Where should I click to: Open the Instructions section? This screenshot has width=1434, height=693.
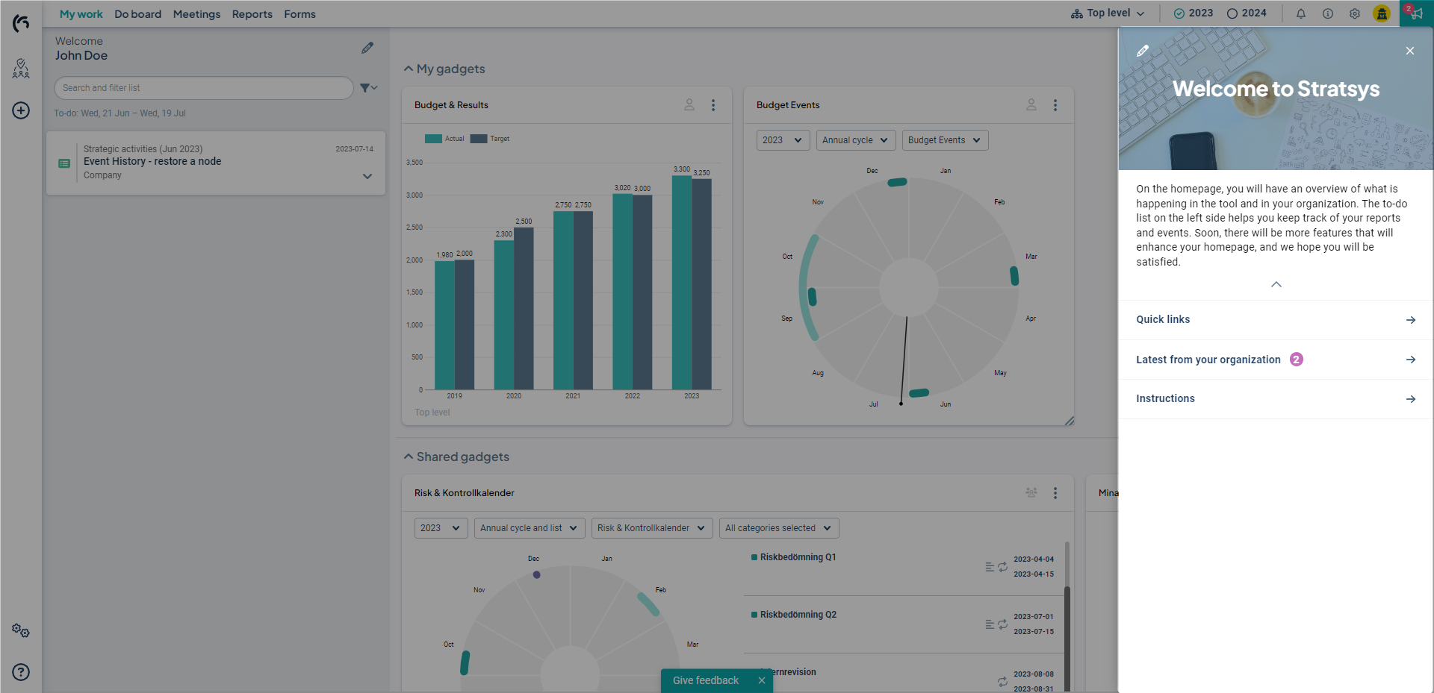1276,399
